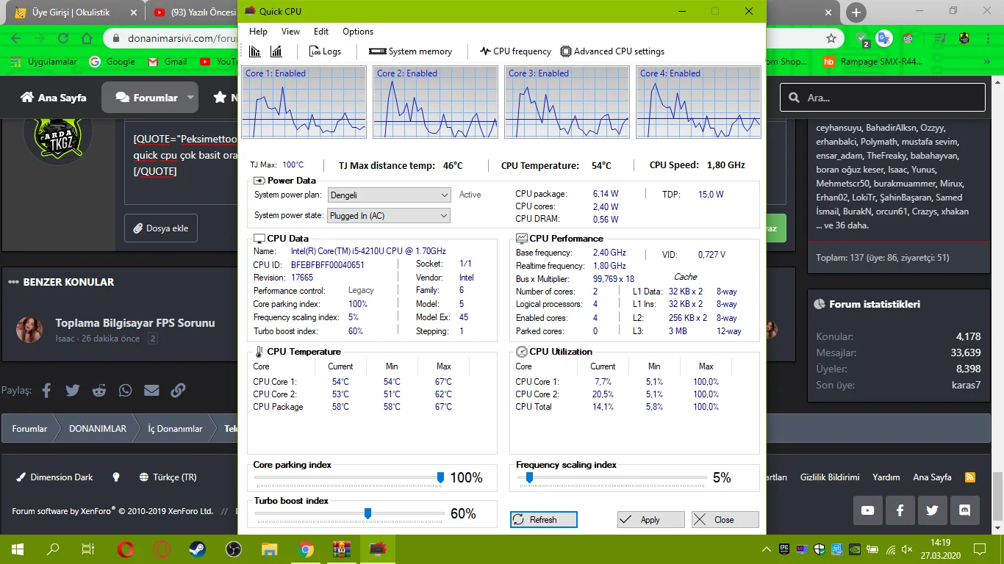Open the System memory view
Image resolution: width=1004 pixels, height=564 pixels.
tap(410, 51)
